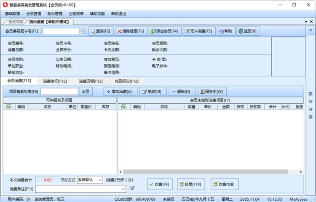Click 无卡消费[F5] button

(x=199, y=31)
